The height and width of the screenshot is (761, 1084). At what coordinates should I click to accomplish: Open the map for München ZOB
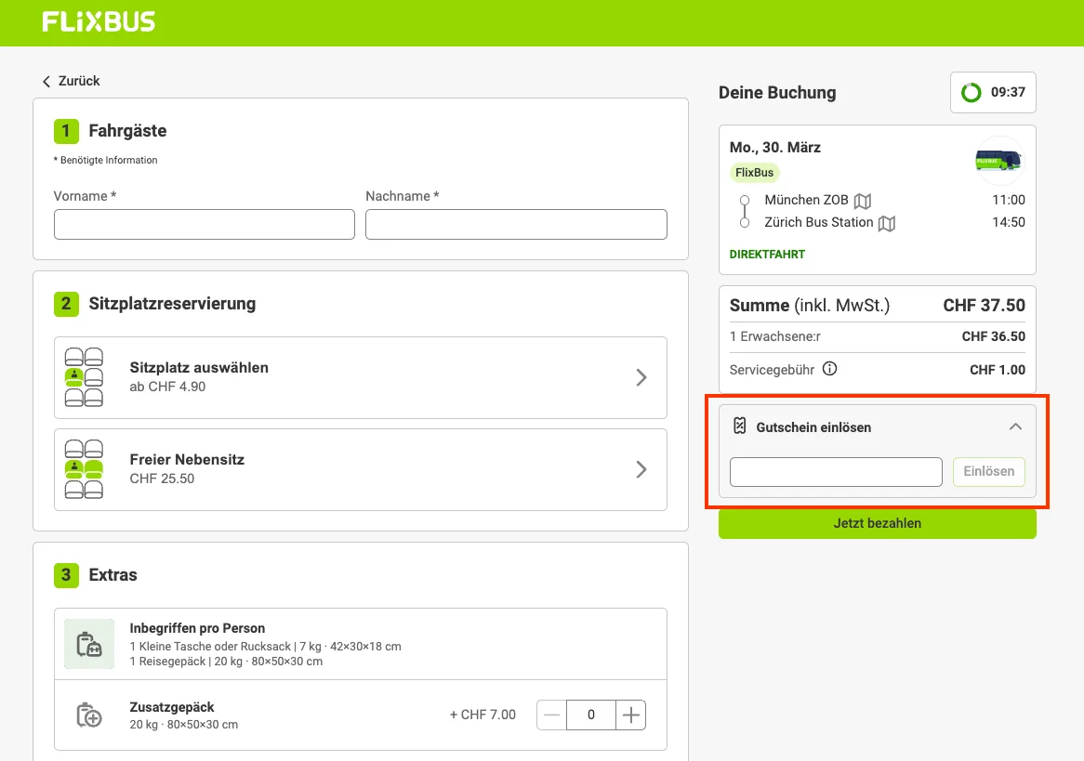[863, 201]
